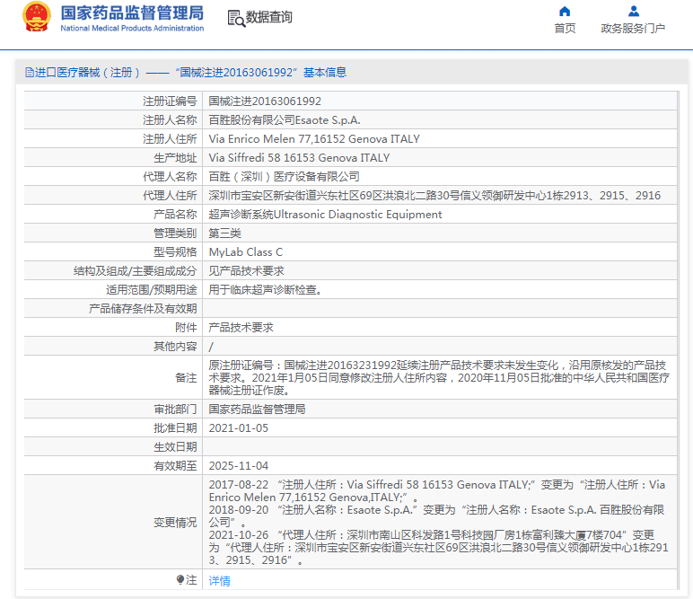This screenshot has width=693, height=599.
Task: Click the bulb icon beside 注
Action: 180,579
